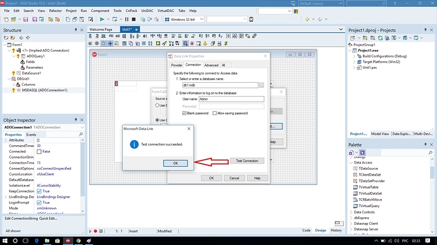Click the New icon in the Structure toolbar
The image size is (437, 245).
[x=6, y=38]
